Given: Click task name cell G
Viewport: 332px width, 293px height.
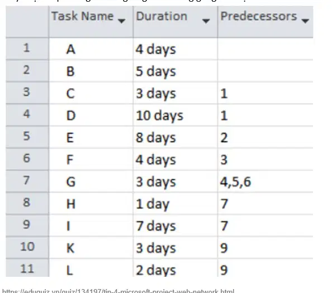Looking at the screenshot, I should pos(91,181).
